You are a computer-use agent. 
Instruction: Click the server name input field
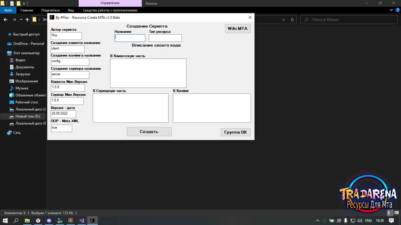(70, 75)
